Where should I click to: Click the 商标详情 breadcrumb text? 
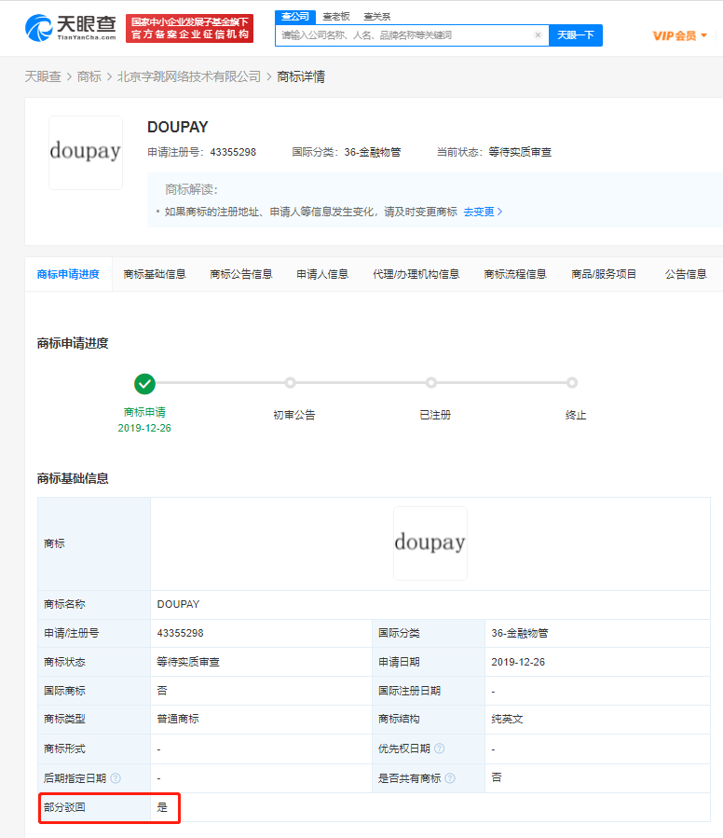point(301,77)
